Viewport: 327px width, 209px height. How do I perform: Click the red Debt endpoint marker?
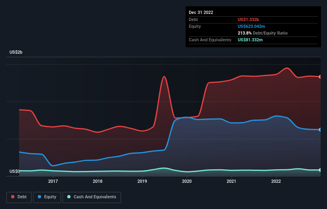point(320,77)
